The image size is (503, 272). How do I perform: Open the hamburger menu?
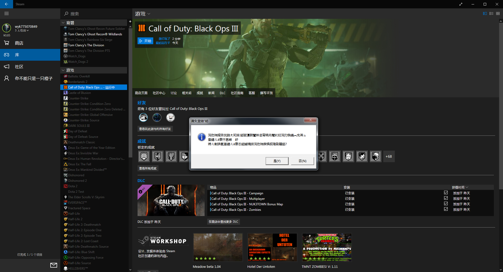[7, 14]
